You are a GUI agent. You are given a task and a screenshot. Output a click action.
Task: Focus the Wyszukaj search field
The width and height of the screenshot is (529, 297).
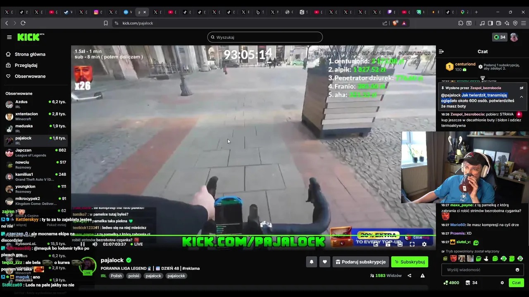pos(265,37)
